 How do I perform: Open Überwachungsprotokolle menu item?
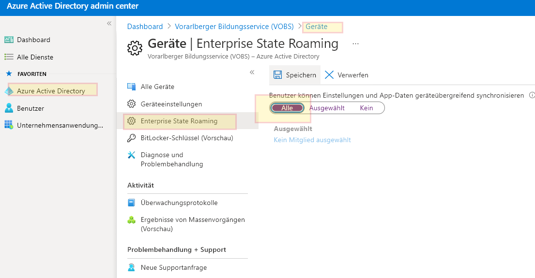tap(179, 203)
